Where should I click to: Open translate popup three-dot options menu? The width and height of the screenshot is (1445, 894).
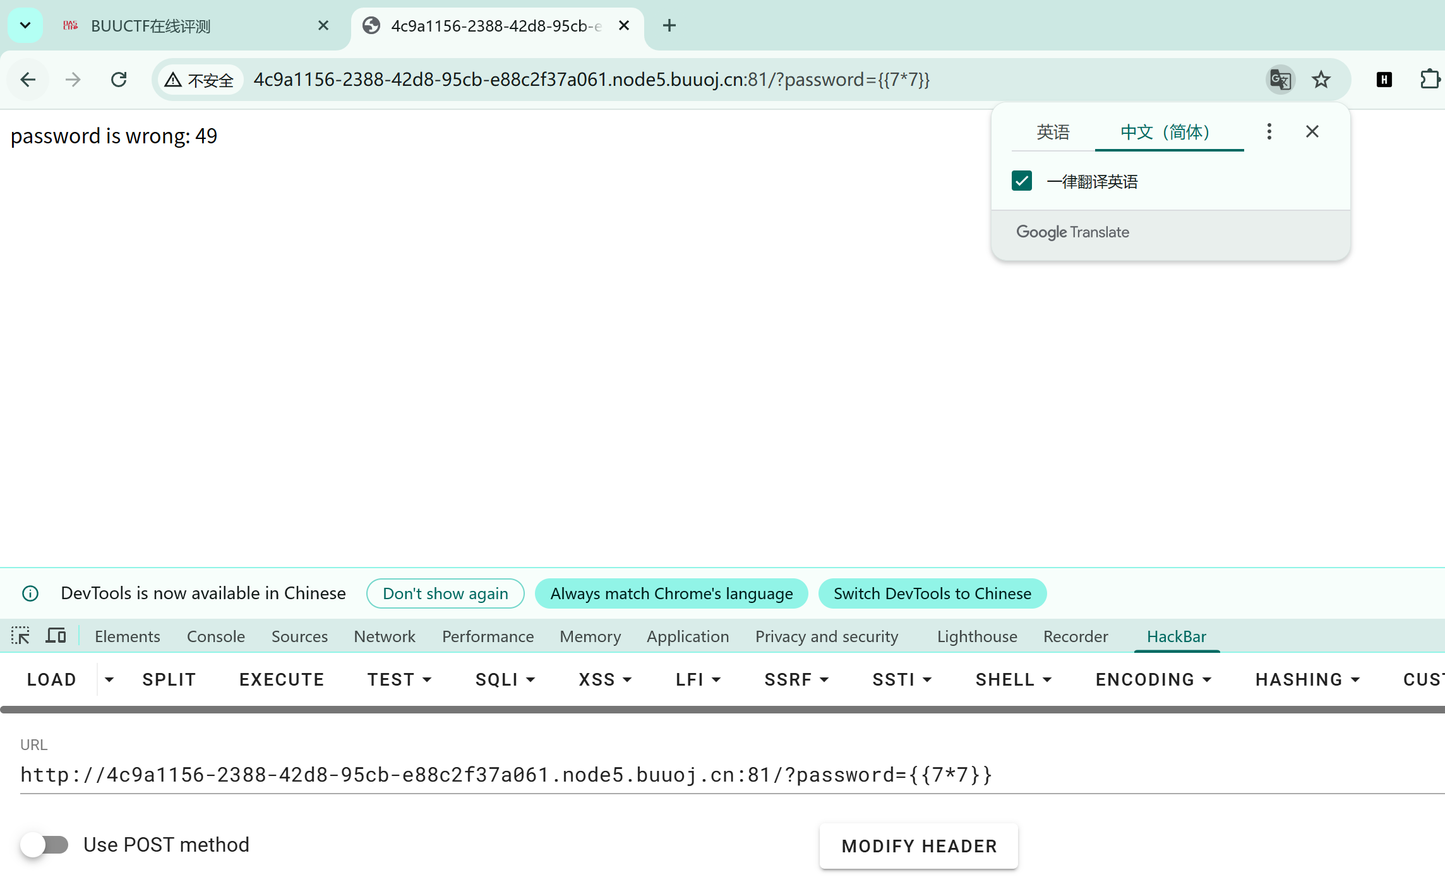(1269, 131)
